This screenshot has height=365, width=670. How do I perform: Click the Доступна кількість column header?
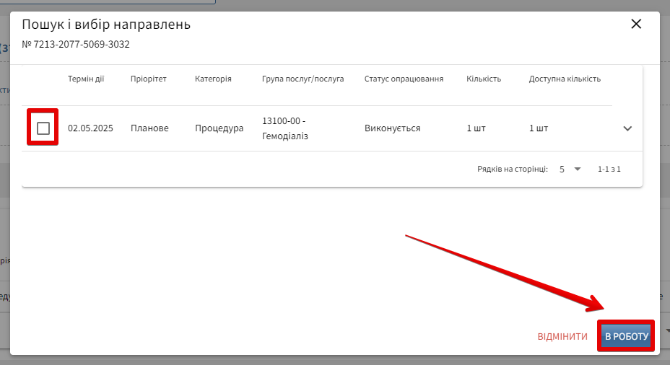point(565,79)
